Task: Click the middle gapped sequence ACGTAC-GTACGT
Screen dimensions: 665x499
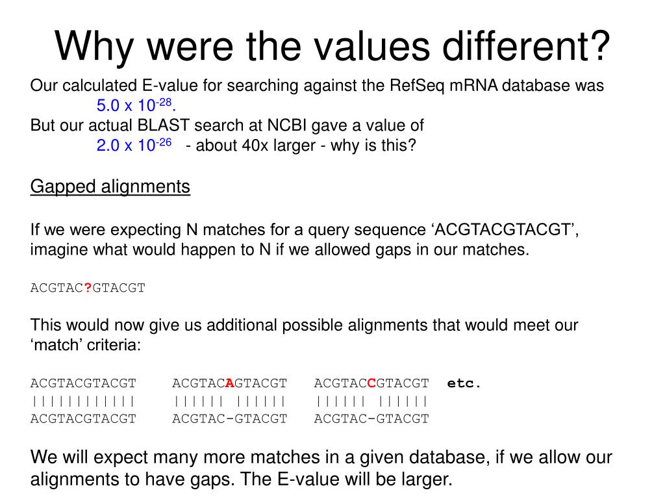Action: [x=229, y=418]
